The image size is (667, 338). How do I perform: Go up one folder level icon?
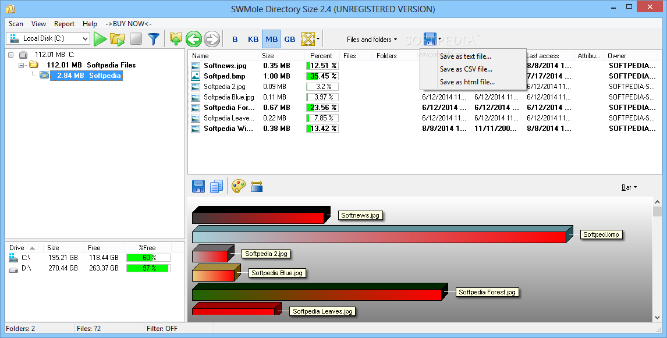[176, 39]
